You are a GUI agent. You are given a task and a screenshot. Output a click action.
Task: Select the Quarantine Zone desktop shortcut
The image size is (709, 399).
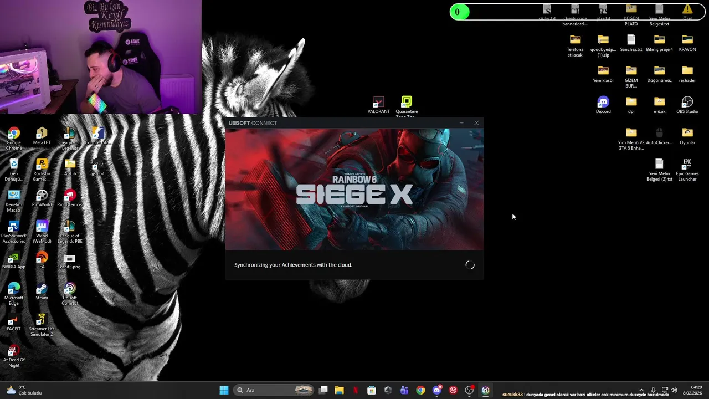[407, 106]
